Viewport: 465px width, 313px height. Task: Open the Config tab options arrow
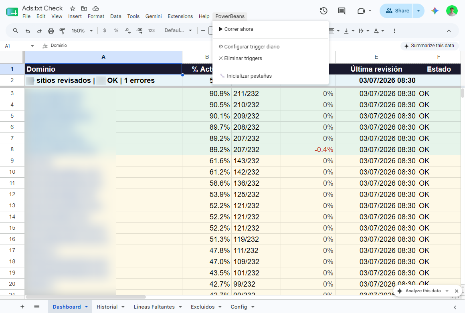click(253, 307)
